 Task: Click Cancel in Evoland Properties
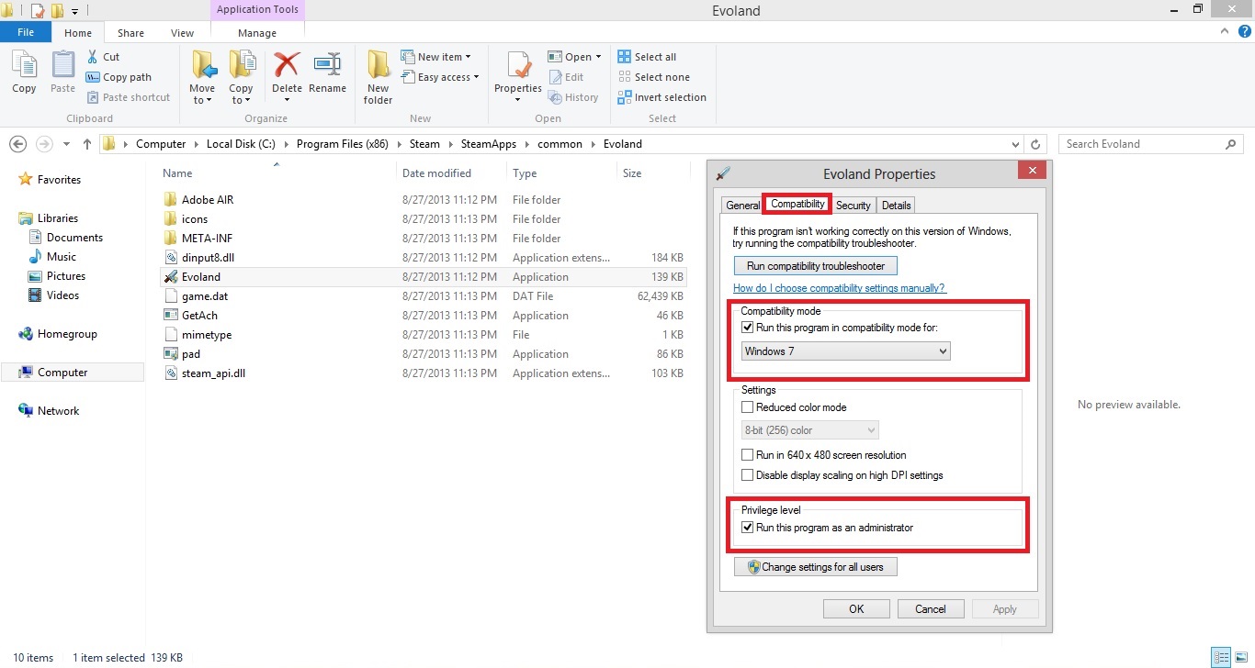(931, 609)
